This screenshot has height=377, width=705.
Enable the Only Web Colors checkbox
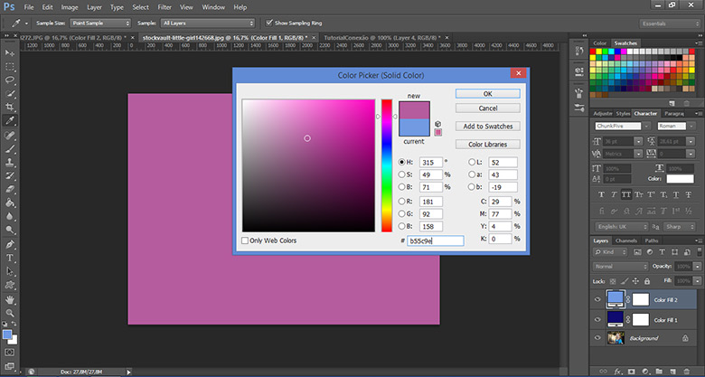pos(246,240)
